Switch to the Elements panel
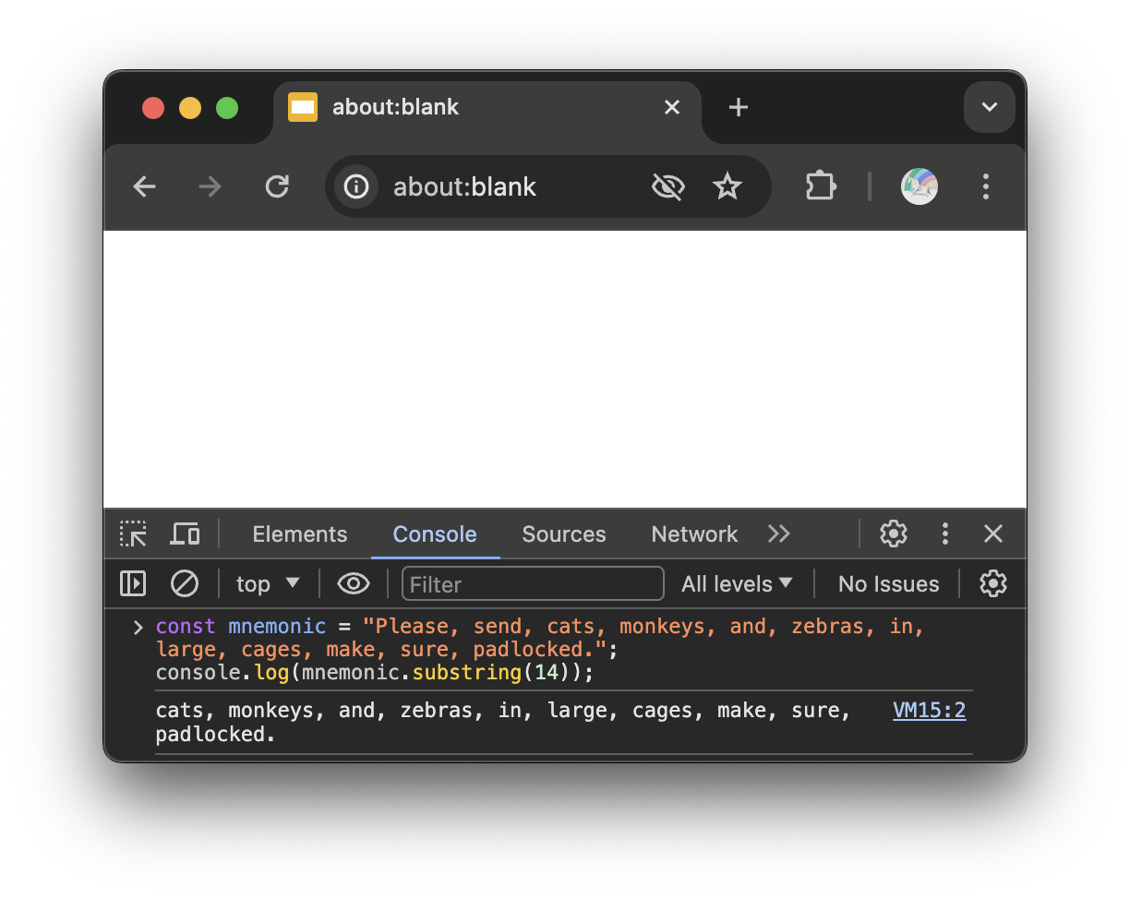Image resolution: width=1130 pixels, height=899 pixels. [x=300, y=534]
